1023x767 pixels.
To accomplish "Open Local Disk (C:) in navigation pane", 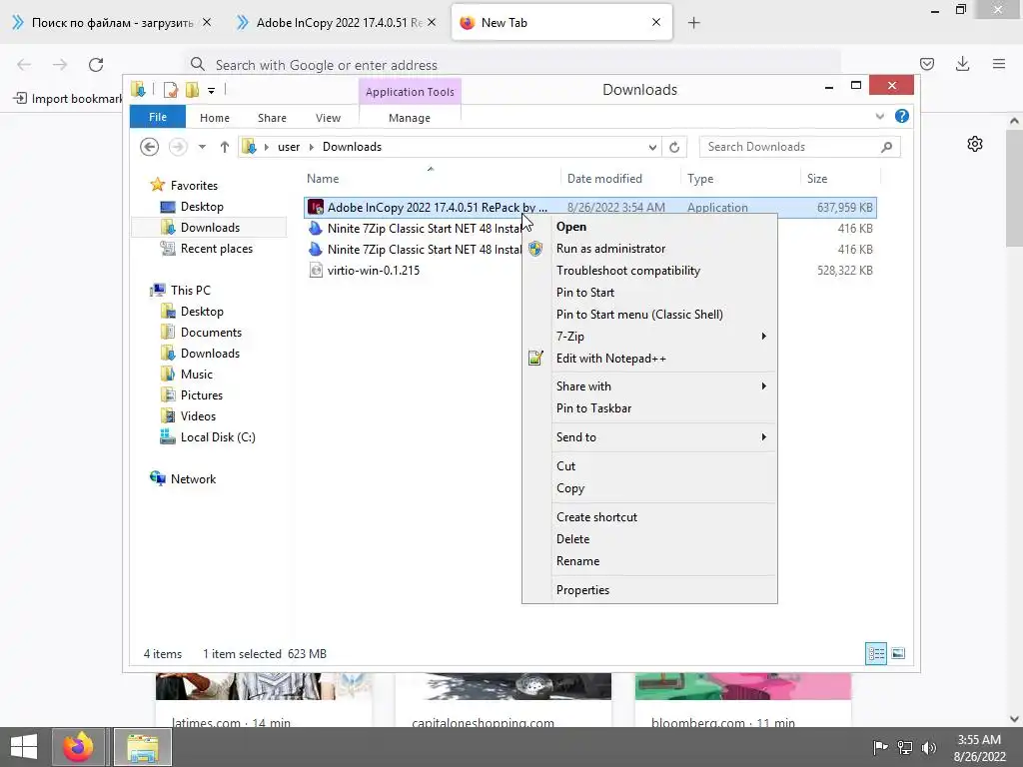I will tap(217, 437).
